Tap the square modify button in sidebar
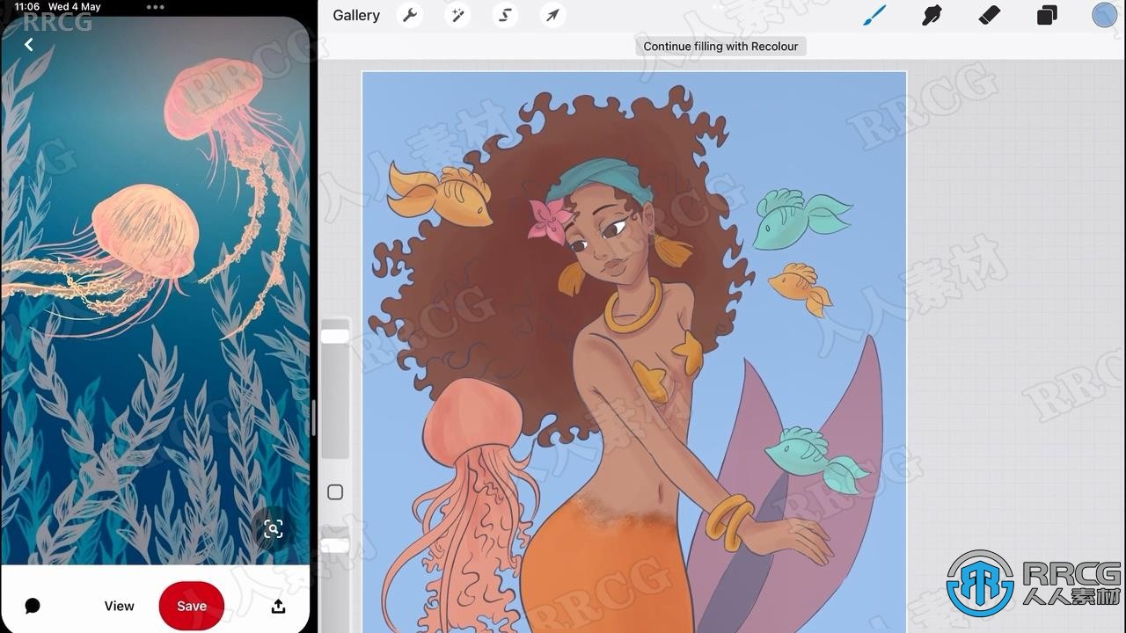1126x633 pixels. (x=335, y=492)
